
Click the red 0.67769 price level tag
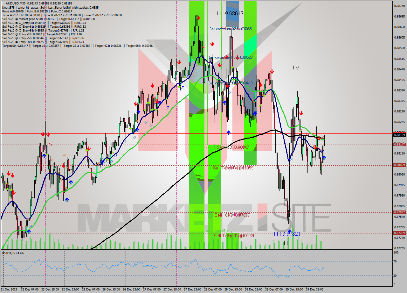click(399, 233)
